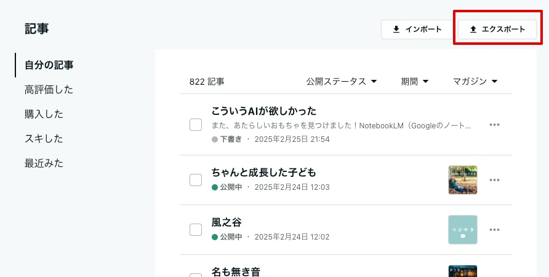Select checkbox beside ちゃんと成長した子ども
The image size is (549, 277).
tap(196, 180)
